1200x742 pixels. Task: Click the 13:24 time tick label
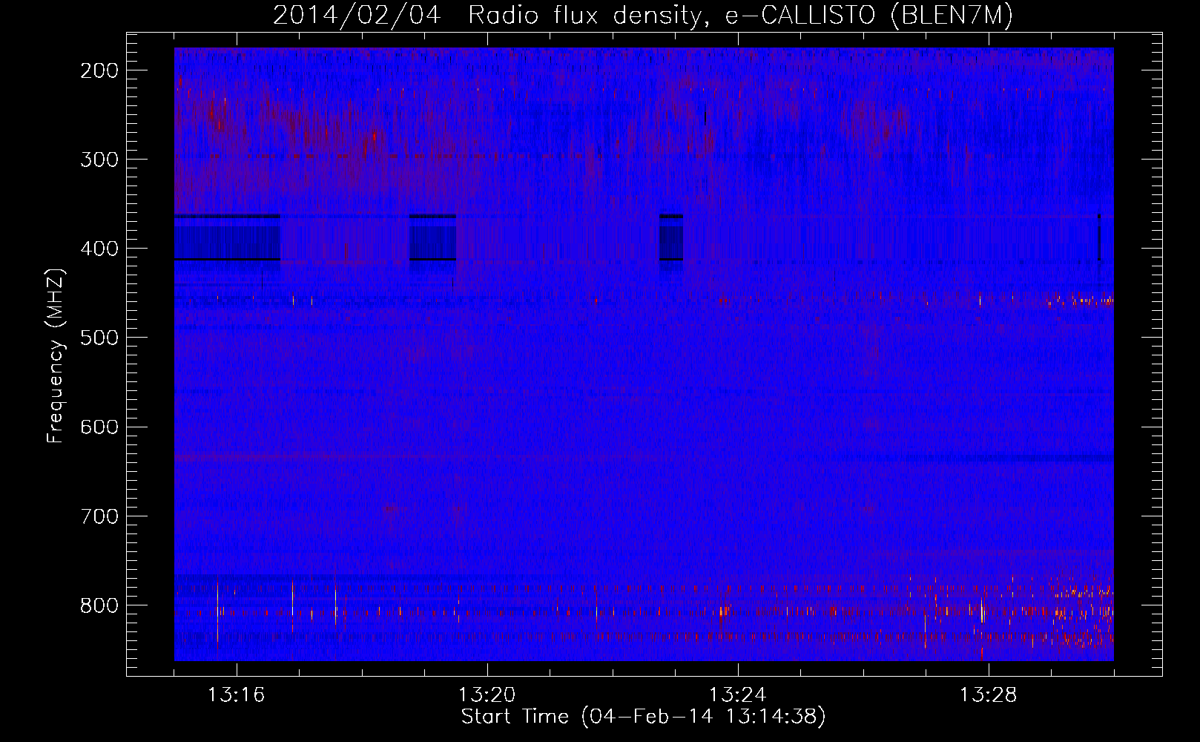pyautogui.click(x=738, y=695)
